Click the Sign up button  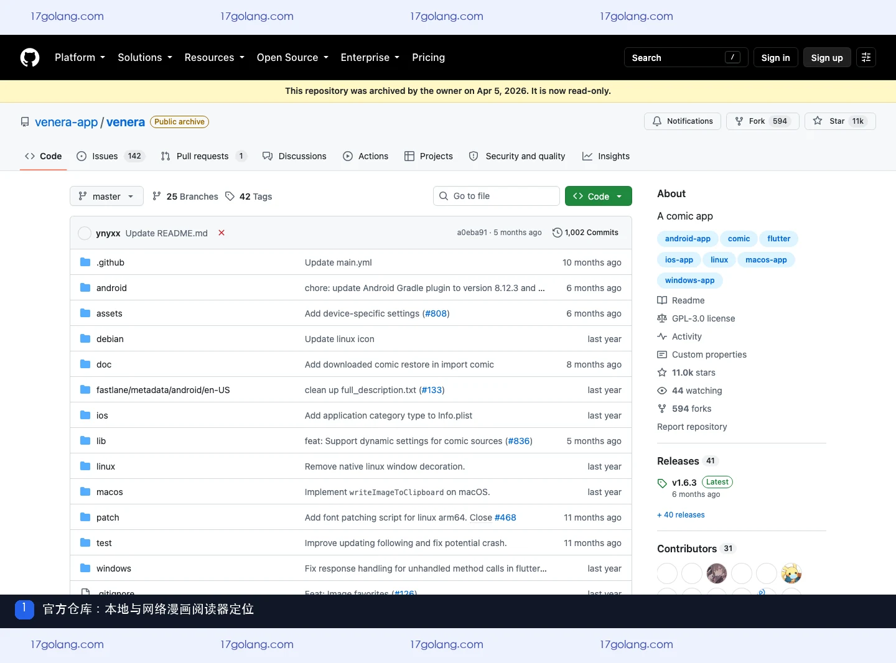(827, 57)
